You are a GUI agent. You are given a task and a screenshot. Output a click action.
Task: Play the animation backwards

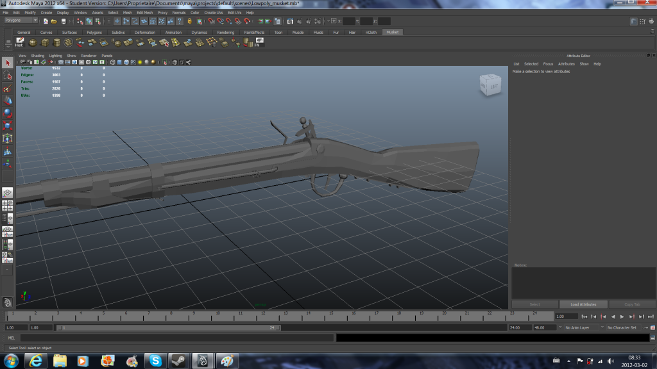(613, 316)
